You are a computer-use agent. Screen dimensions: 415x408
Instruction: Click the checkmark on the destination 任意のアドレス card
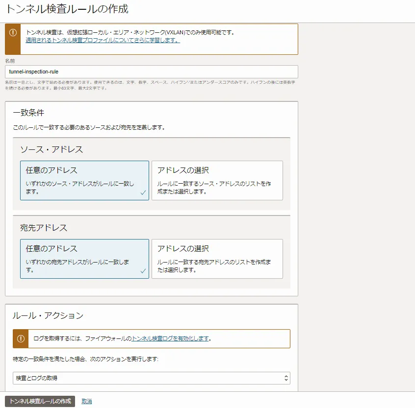(x=143, y=272)
